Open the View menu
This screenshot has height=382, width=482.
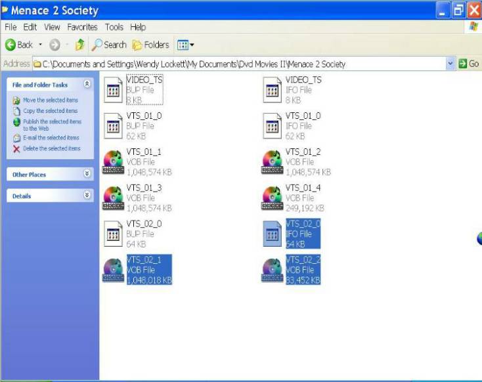(52, 28)
